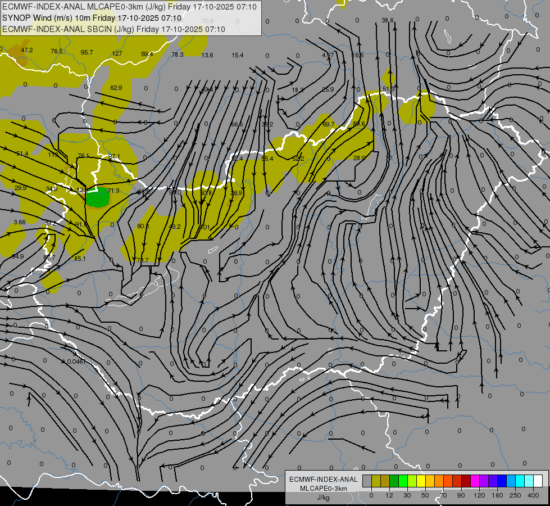
Task: Click map value 15.4
Action: [x=238, y=55]
